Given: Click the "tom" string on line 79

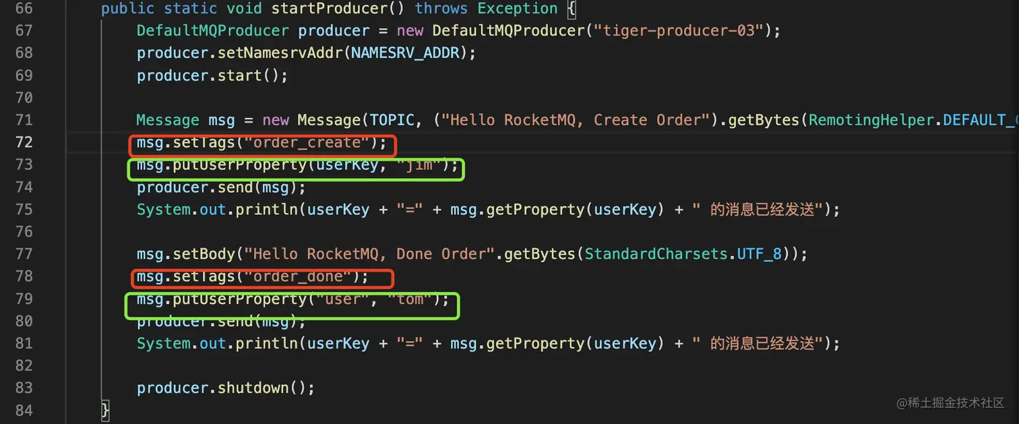Looking at the screenshot, I should click(410, 299).
